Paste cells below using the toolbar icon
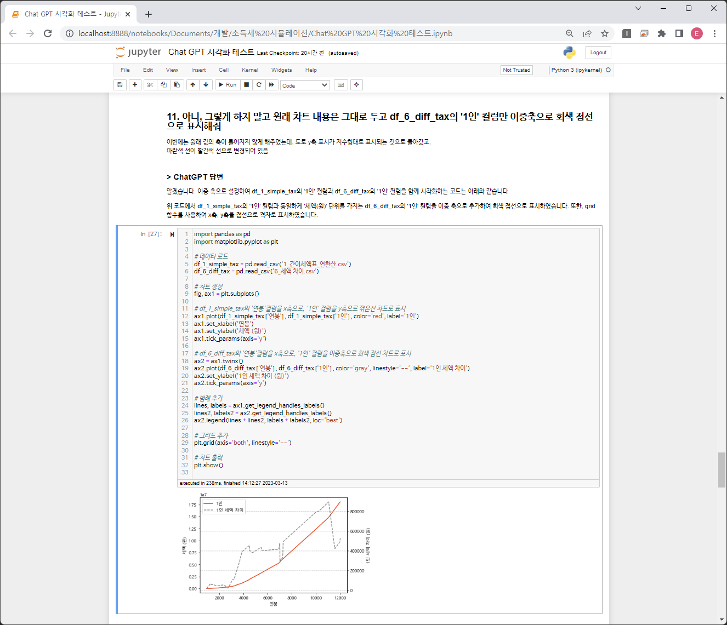The image size is (727, 625). click(x=177, y=85)
